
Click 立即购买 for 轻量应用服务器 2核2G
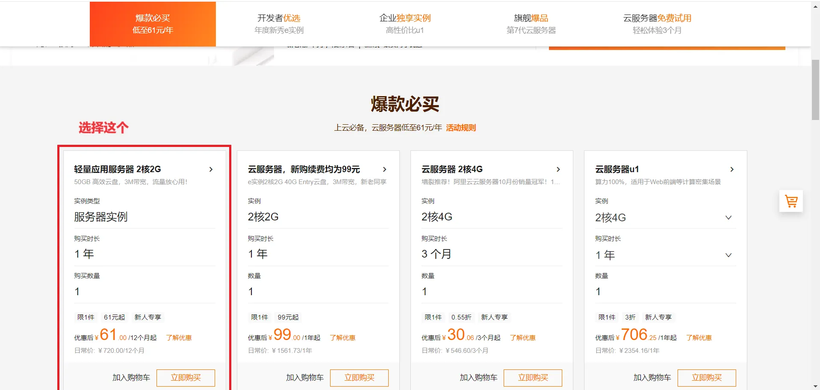186,378
